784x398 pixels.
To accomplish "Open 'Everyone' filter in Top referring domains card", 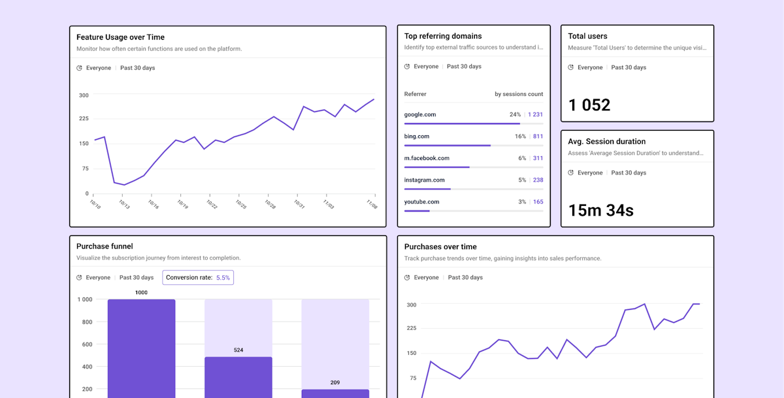I will coord(426,67).
